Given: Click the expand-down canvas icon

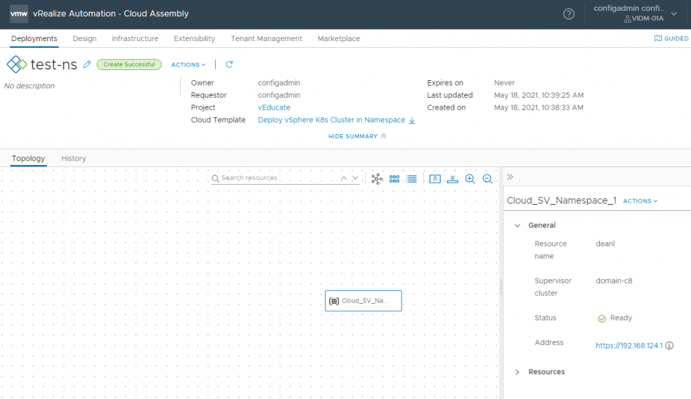Looking at the screenshot, I should coord(452,179).
